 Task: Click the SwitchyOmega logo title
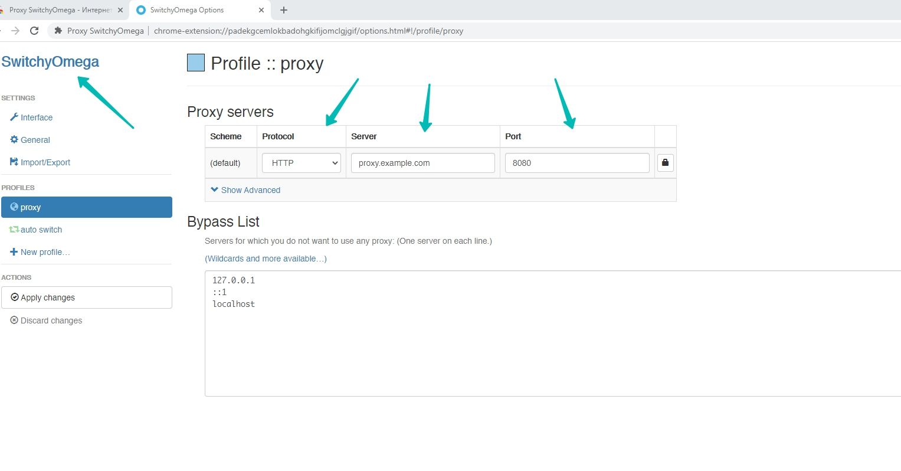coord(50,62)
